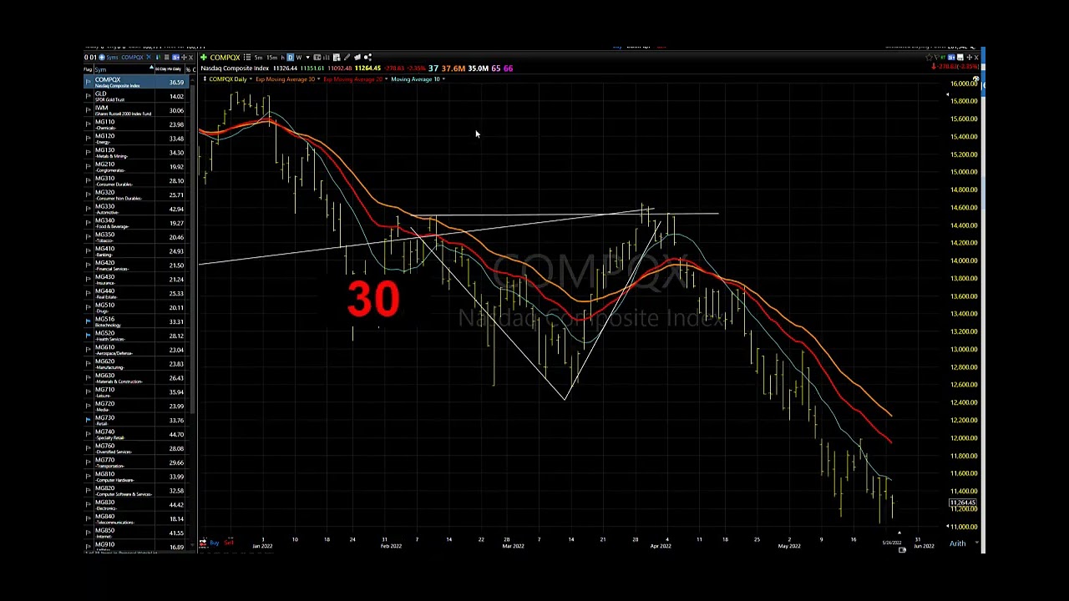1069x601 pixels.
Task: Select MG510 Drugs row
Action: coord(134,307)
